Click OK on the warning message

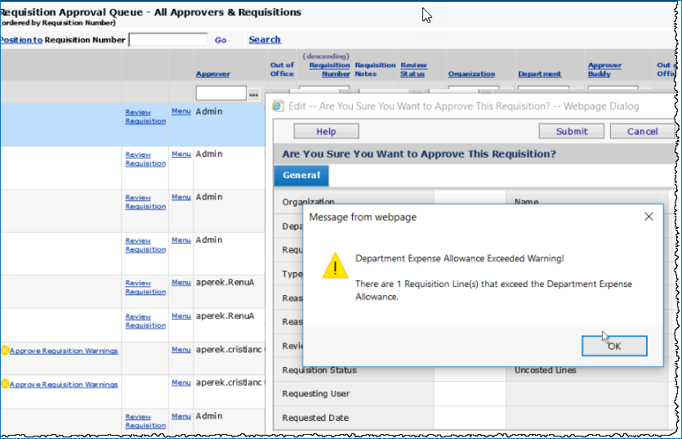(614, 346)
